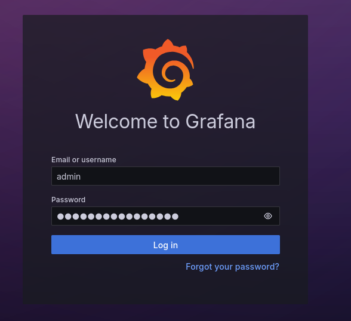Toggle password visibility in password field

tap(267, 216)
